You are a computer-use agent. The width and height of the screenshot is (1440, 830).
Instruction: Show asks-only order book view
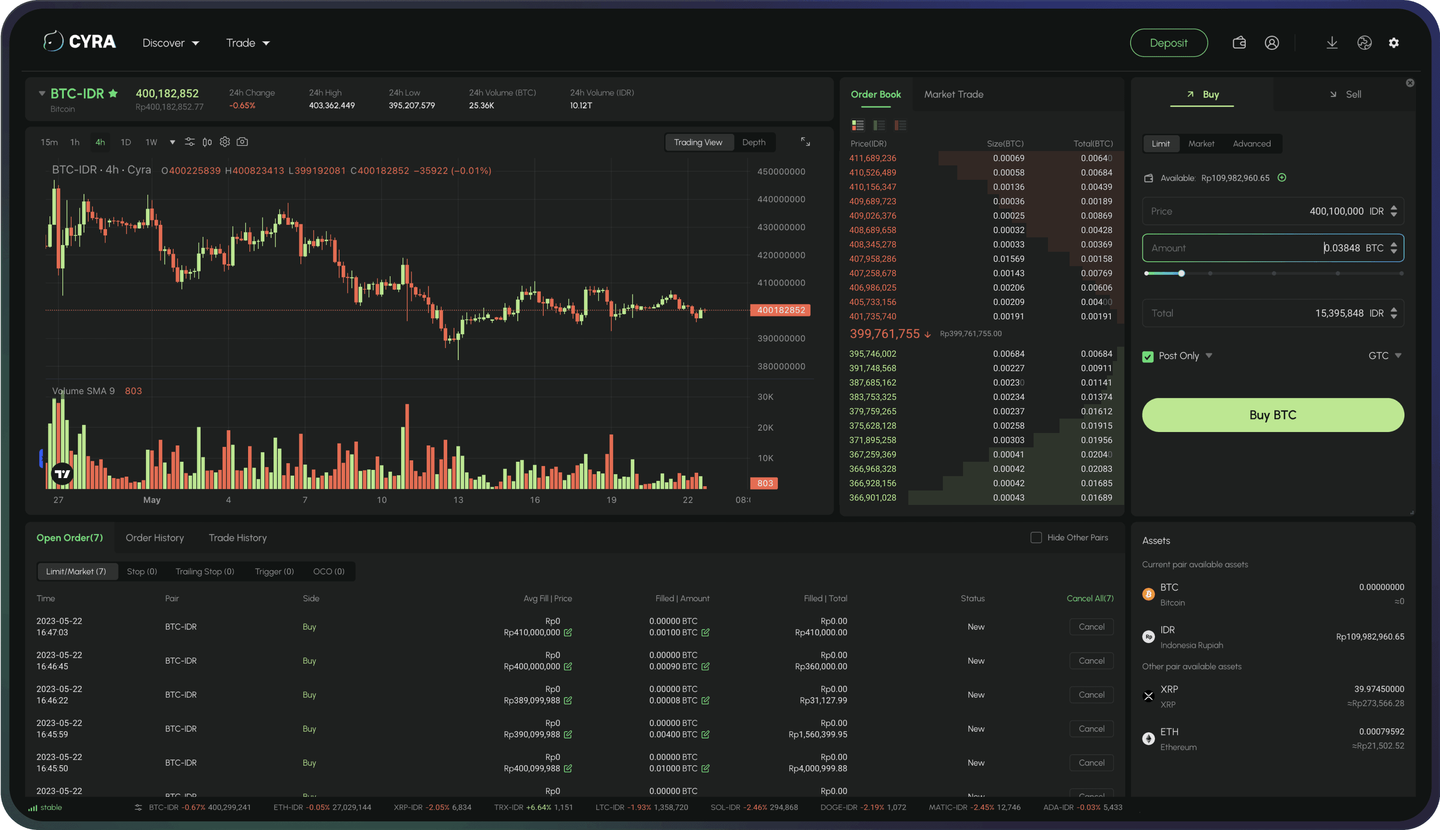pos(901,126)
